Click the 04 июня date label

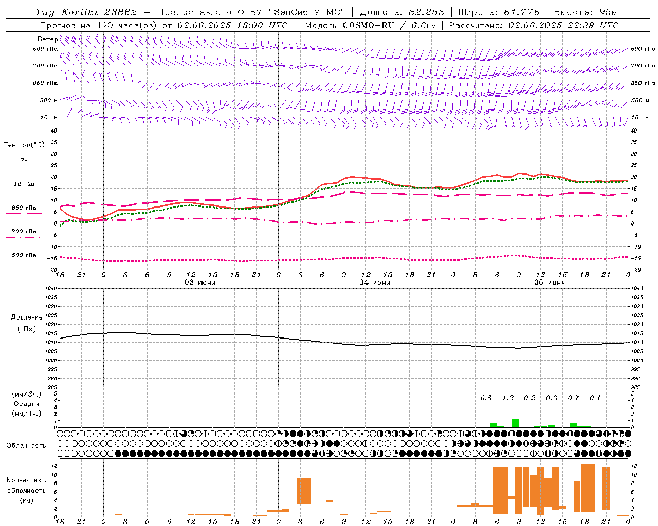click(x=375, y=282)
